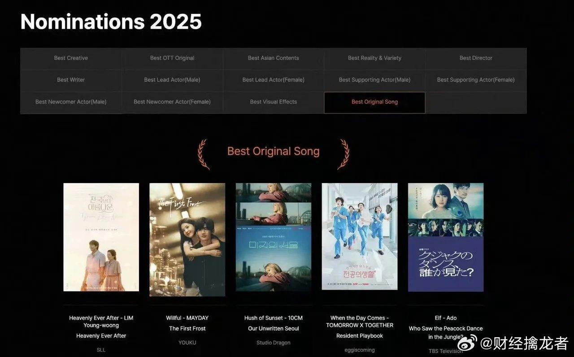Switch to the Best Director tab
Screen dimensions: 574x357
pos(476,58)
